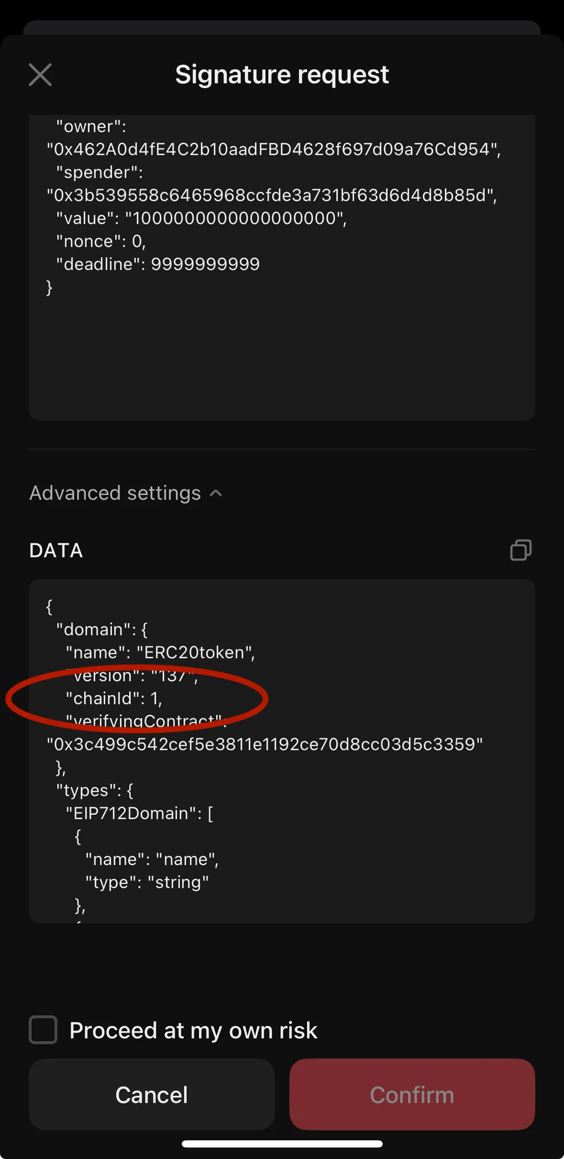This screenshot has height=1159, width=564.
Task: Tap the value amount line
Action: pyautogui.click(x=201, y=218)
